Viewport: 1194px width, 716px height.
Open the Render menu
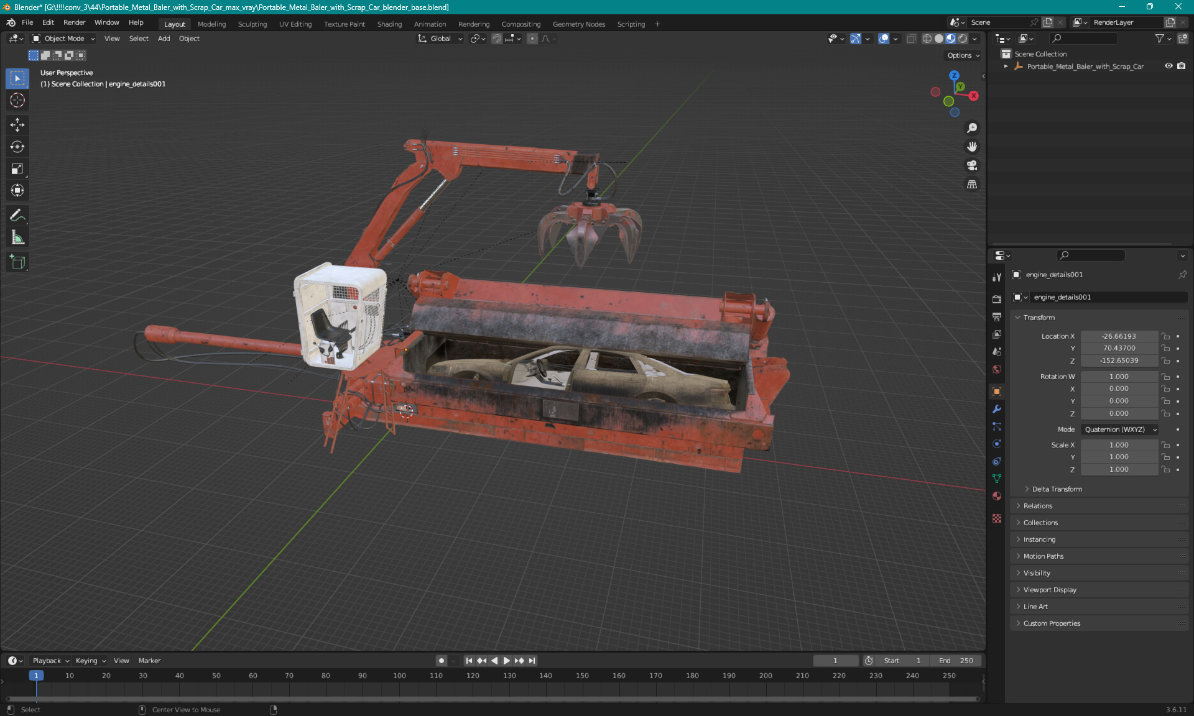pyautogui.click(x=74, y=22)
